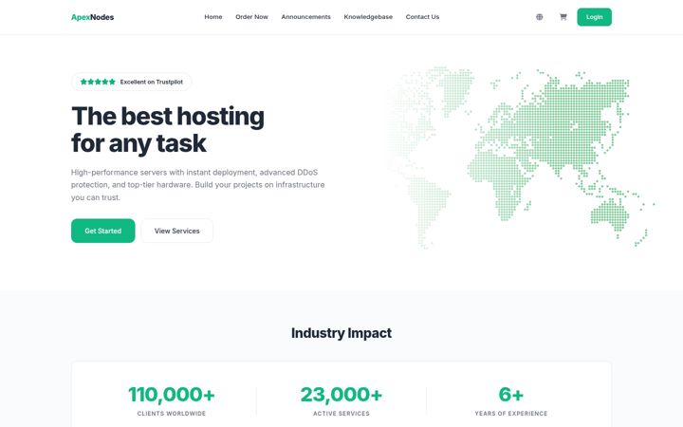Click the dotted world map graphic
Viewport: 683px width, 427px height.
coord(521,157)
